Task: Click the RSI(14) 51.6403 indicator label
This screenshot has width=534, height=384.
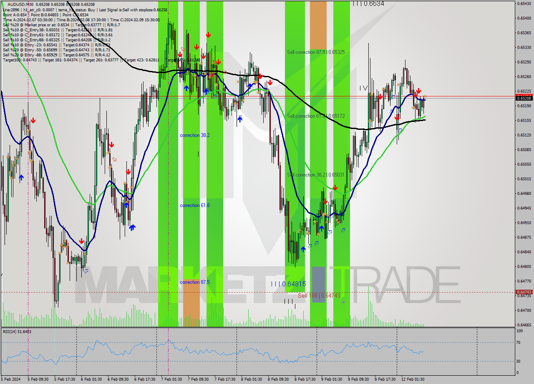Action: tap(17, 331)
